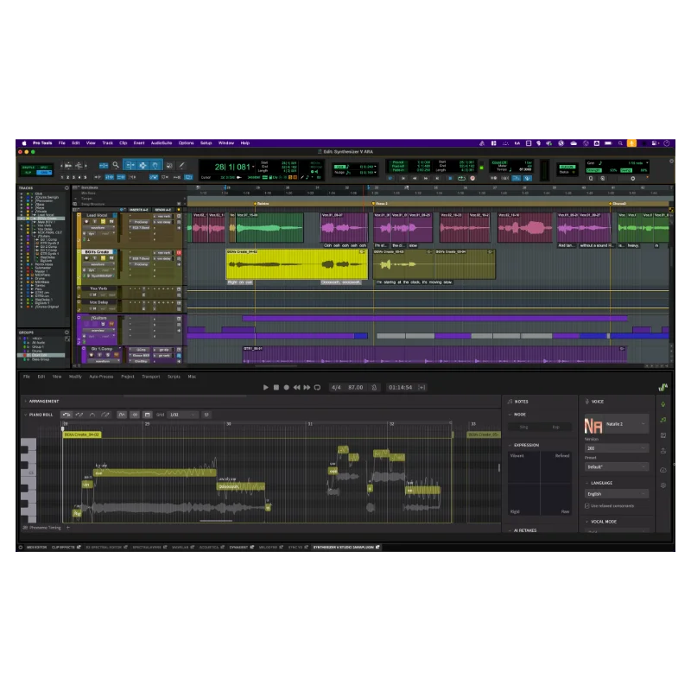691x691 pixels.
Task: Open the Version 200 dropdown
Action: click(x=617, y=448)
